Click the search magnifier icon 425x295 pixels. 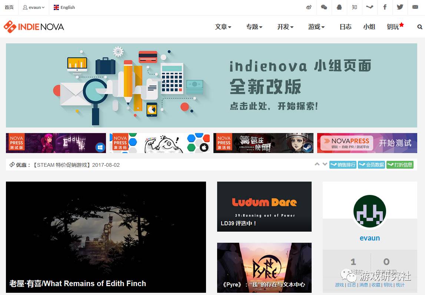point(420,27)
